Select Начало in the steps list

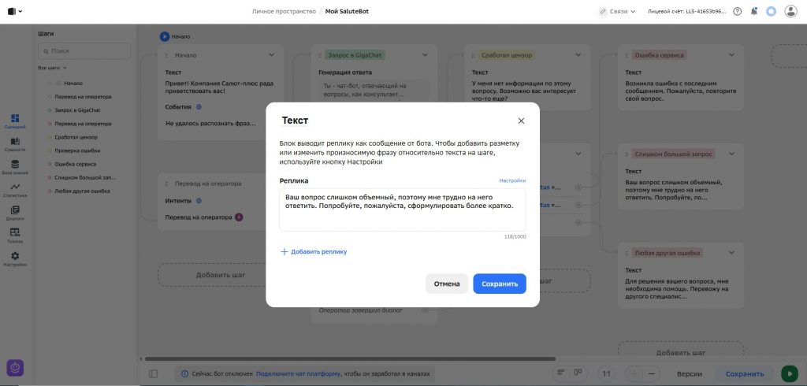coord(73,83)
